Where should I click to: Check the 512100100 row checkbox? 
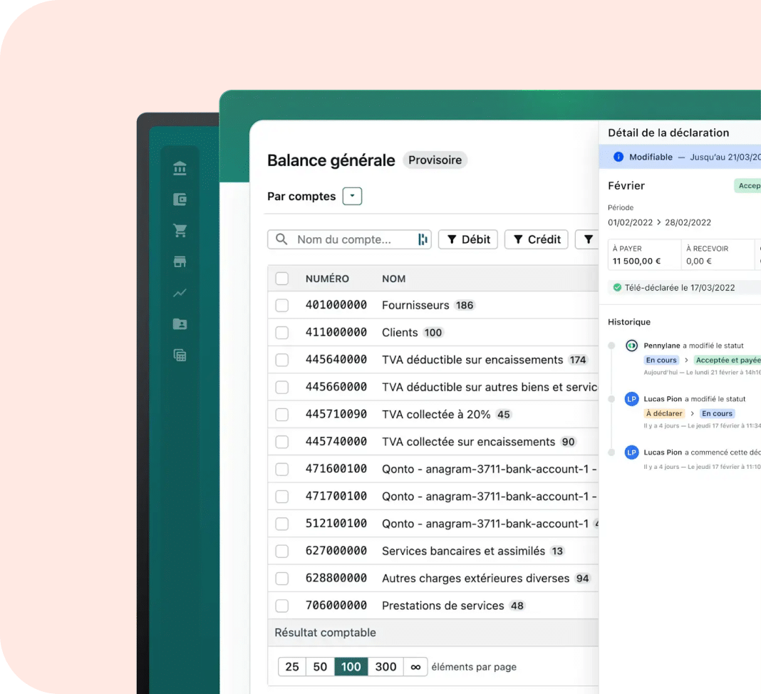(282, 524)
